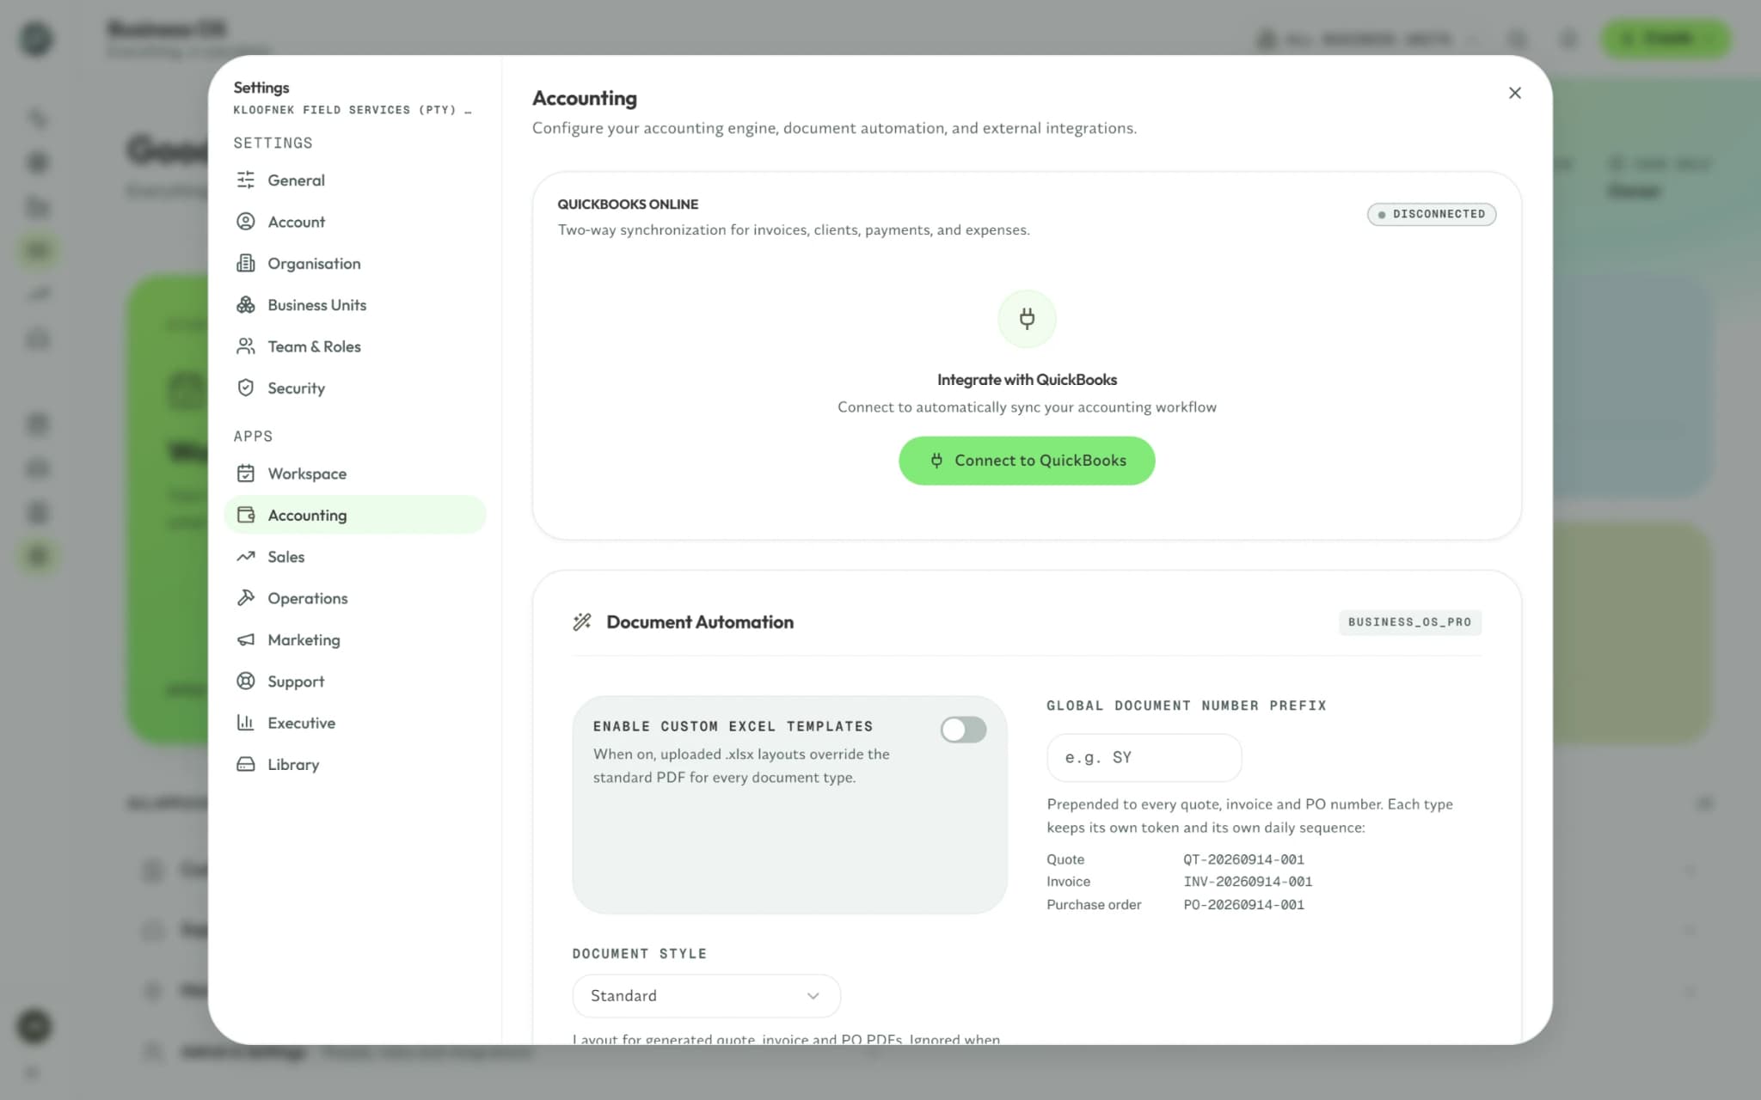Open General settings
1761x1100 pixels.
coord(354,180)
